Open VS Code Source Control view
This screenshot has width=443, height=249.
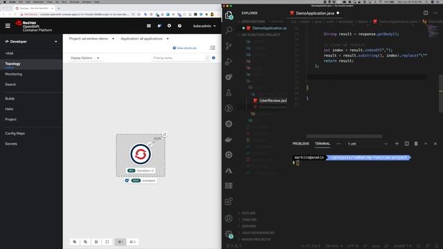point(229,46)
